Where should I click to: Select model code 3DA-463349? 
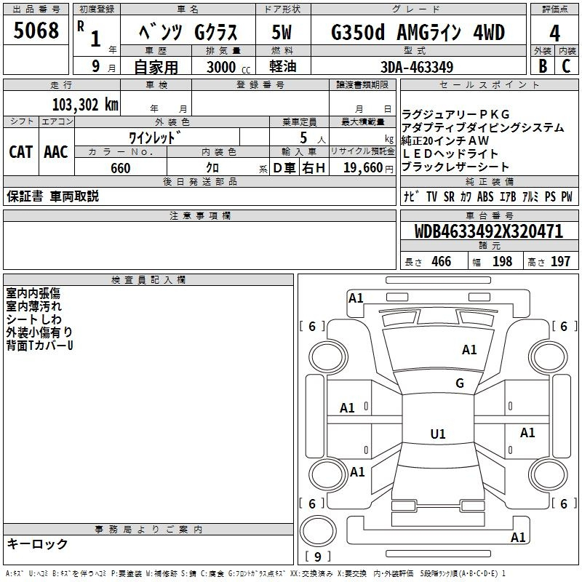pyautogui.click(x=417, y=67)
